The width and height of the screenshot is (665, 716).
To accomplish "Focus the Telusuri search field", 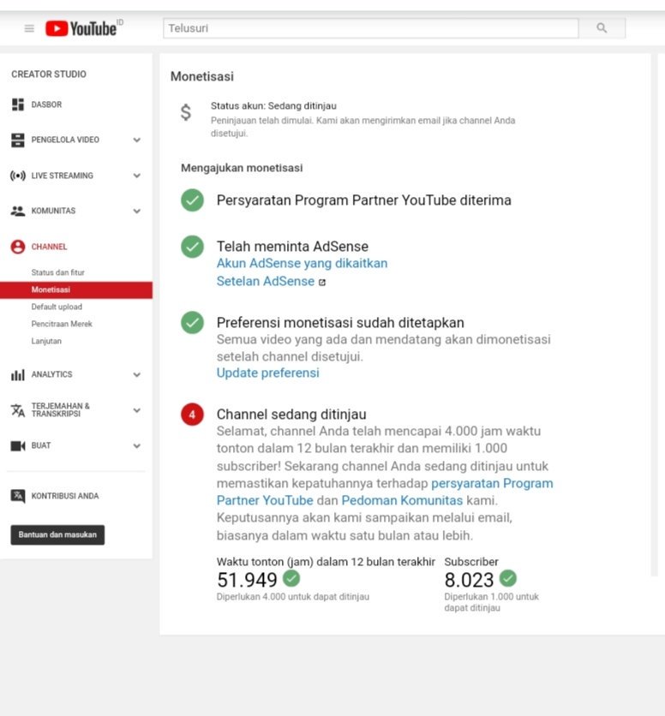I will tap(371, 28).
